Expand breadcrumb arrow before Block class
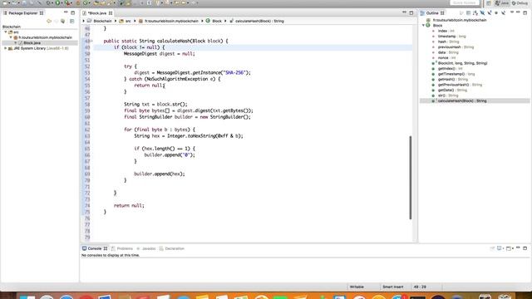 pyautogui.click(x=202, y=21)
